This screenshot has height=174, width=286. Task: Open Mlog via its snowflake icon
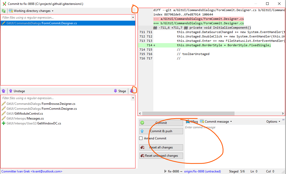tap(188, 121)
